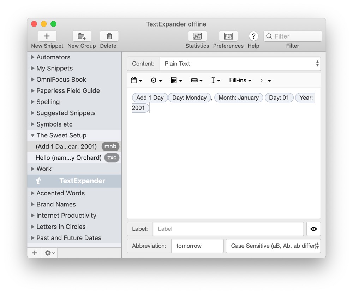This screenshot has height=294, width=353.
Task: Expand the Brand Names group
Action: click(x=32, y=204)
